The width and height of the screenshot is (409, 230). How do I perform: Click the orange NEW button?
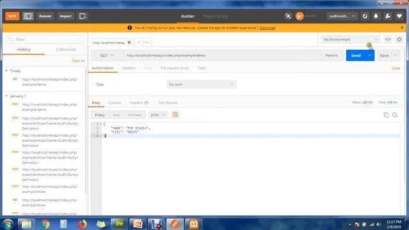pos(12,16)
